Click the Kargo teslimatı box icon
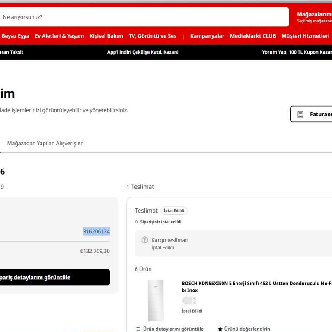The image size is (332, 332). pos(145,240)
